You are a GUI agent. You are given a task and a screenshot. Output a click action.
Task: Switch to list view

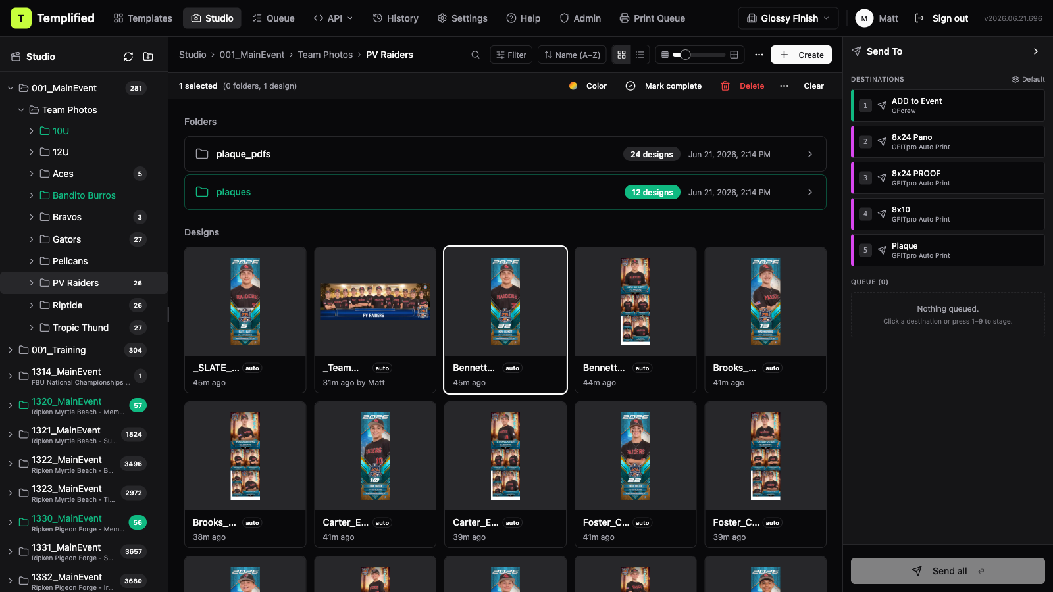pyautogui.click(x=640, y=55)
